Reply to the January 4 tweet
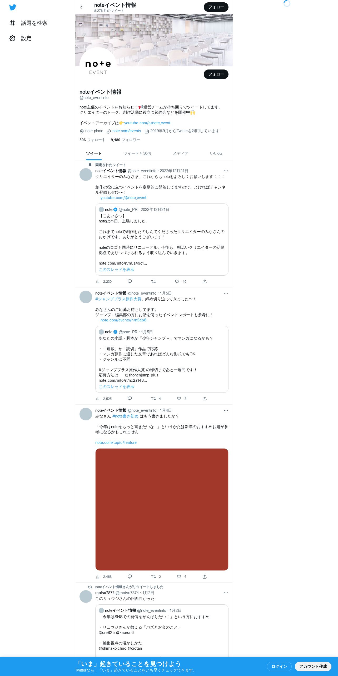Image resolution: width=338 pixels, height=676 pixels. [130, 576]
